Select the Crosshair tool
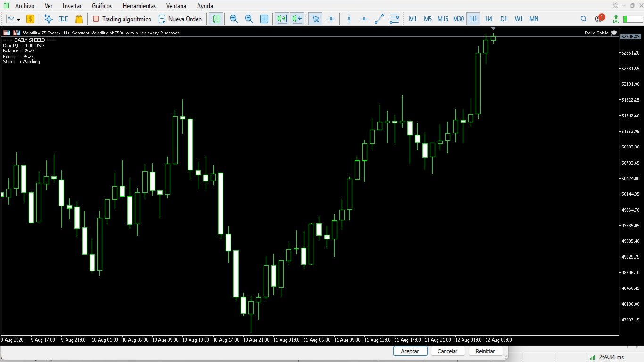 click(x=331, y=19)
